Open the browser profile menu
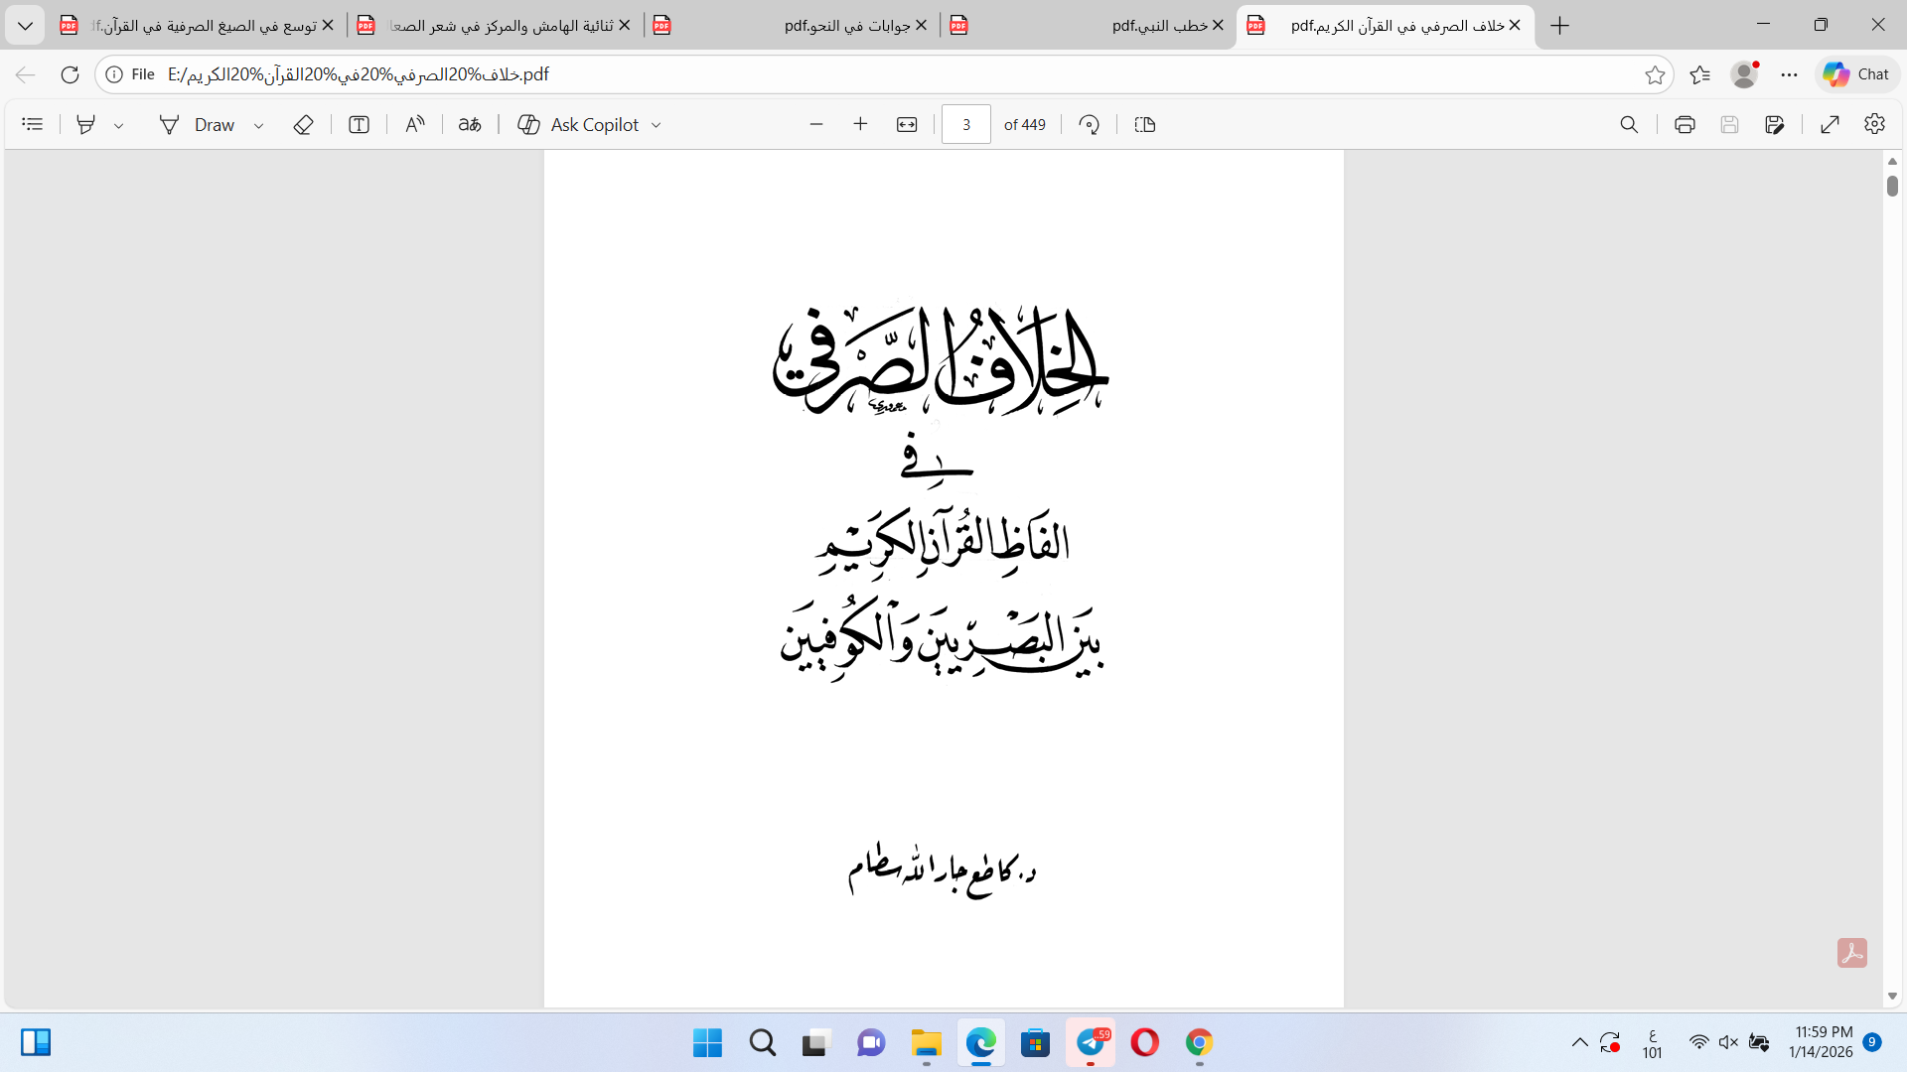Image resolution: width=1907 pixels, height=1072 pixels. point(1744,74)
